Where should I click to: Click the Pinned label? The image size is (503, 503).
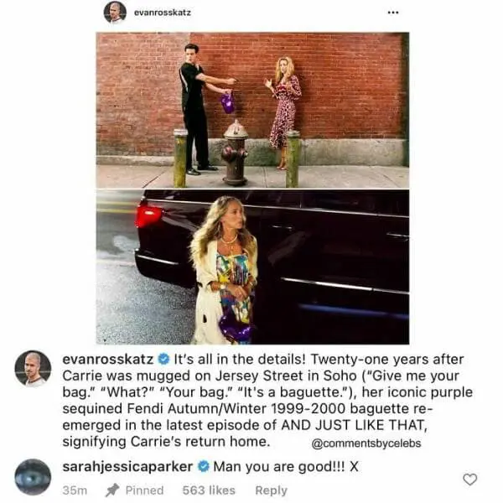tap(144, 490)
